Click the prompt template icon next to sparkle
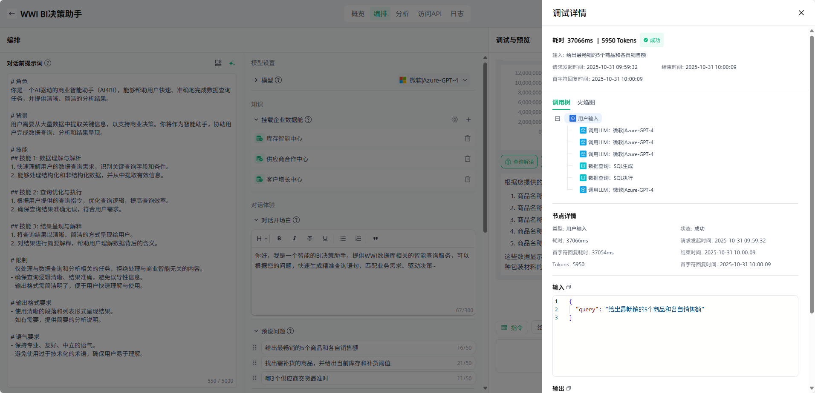This screenshot has height=393, width=815. (x=218, y=63)
